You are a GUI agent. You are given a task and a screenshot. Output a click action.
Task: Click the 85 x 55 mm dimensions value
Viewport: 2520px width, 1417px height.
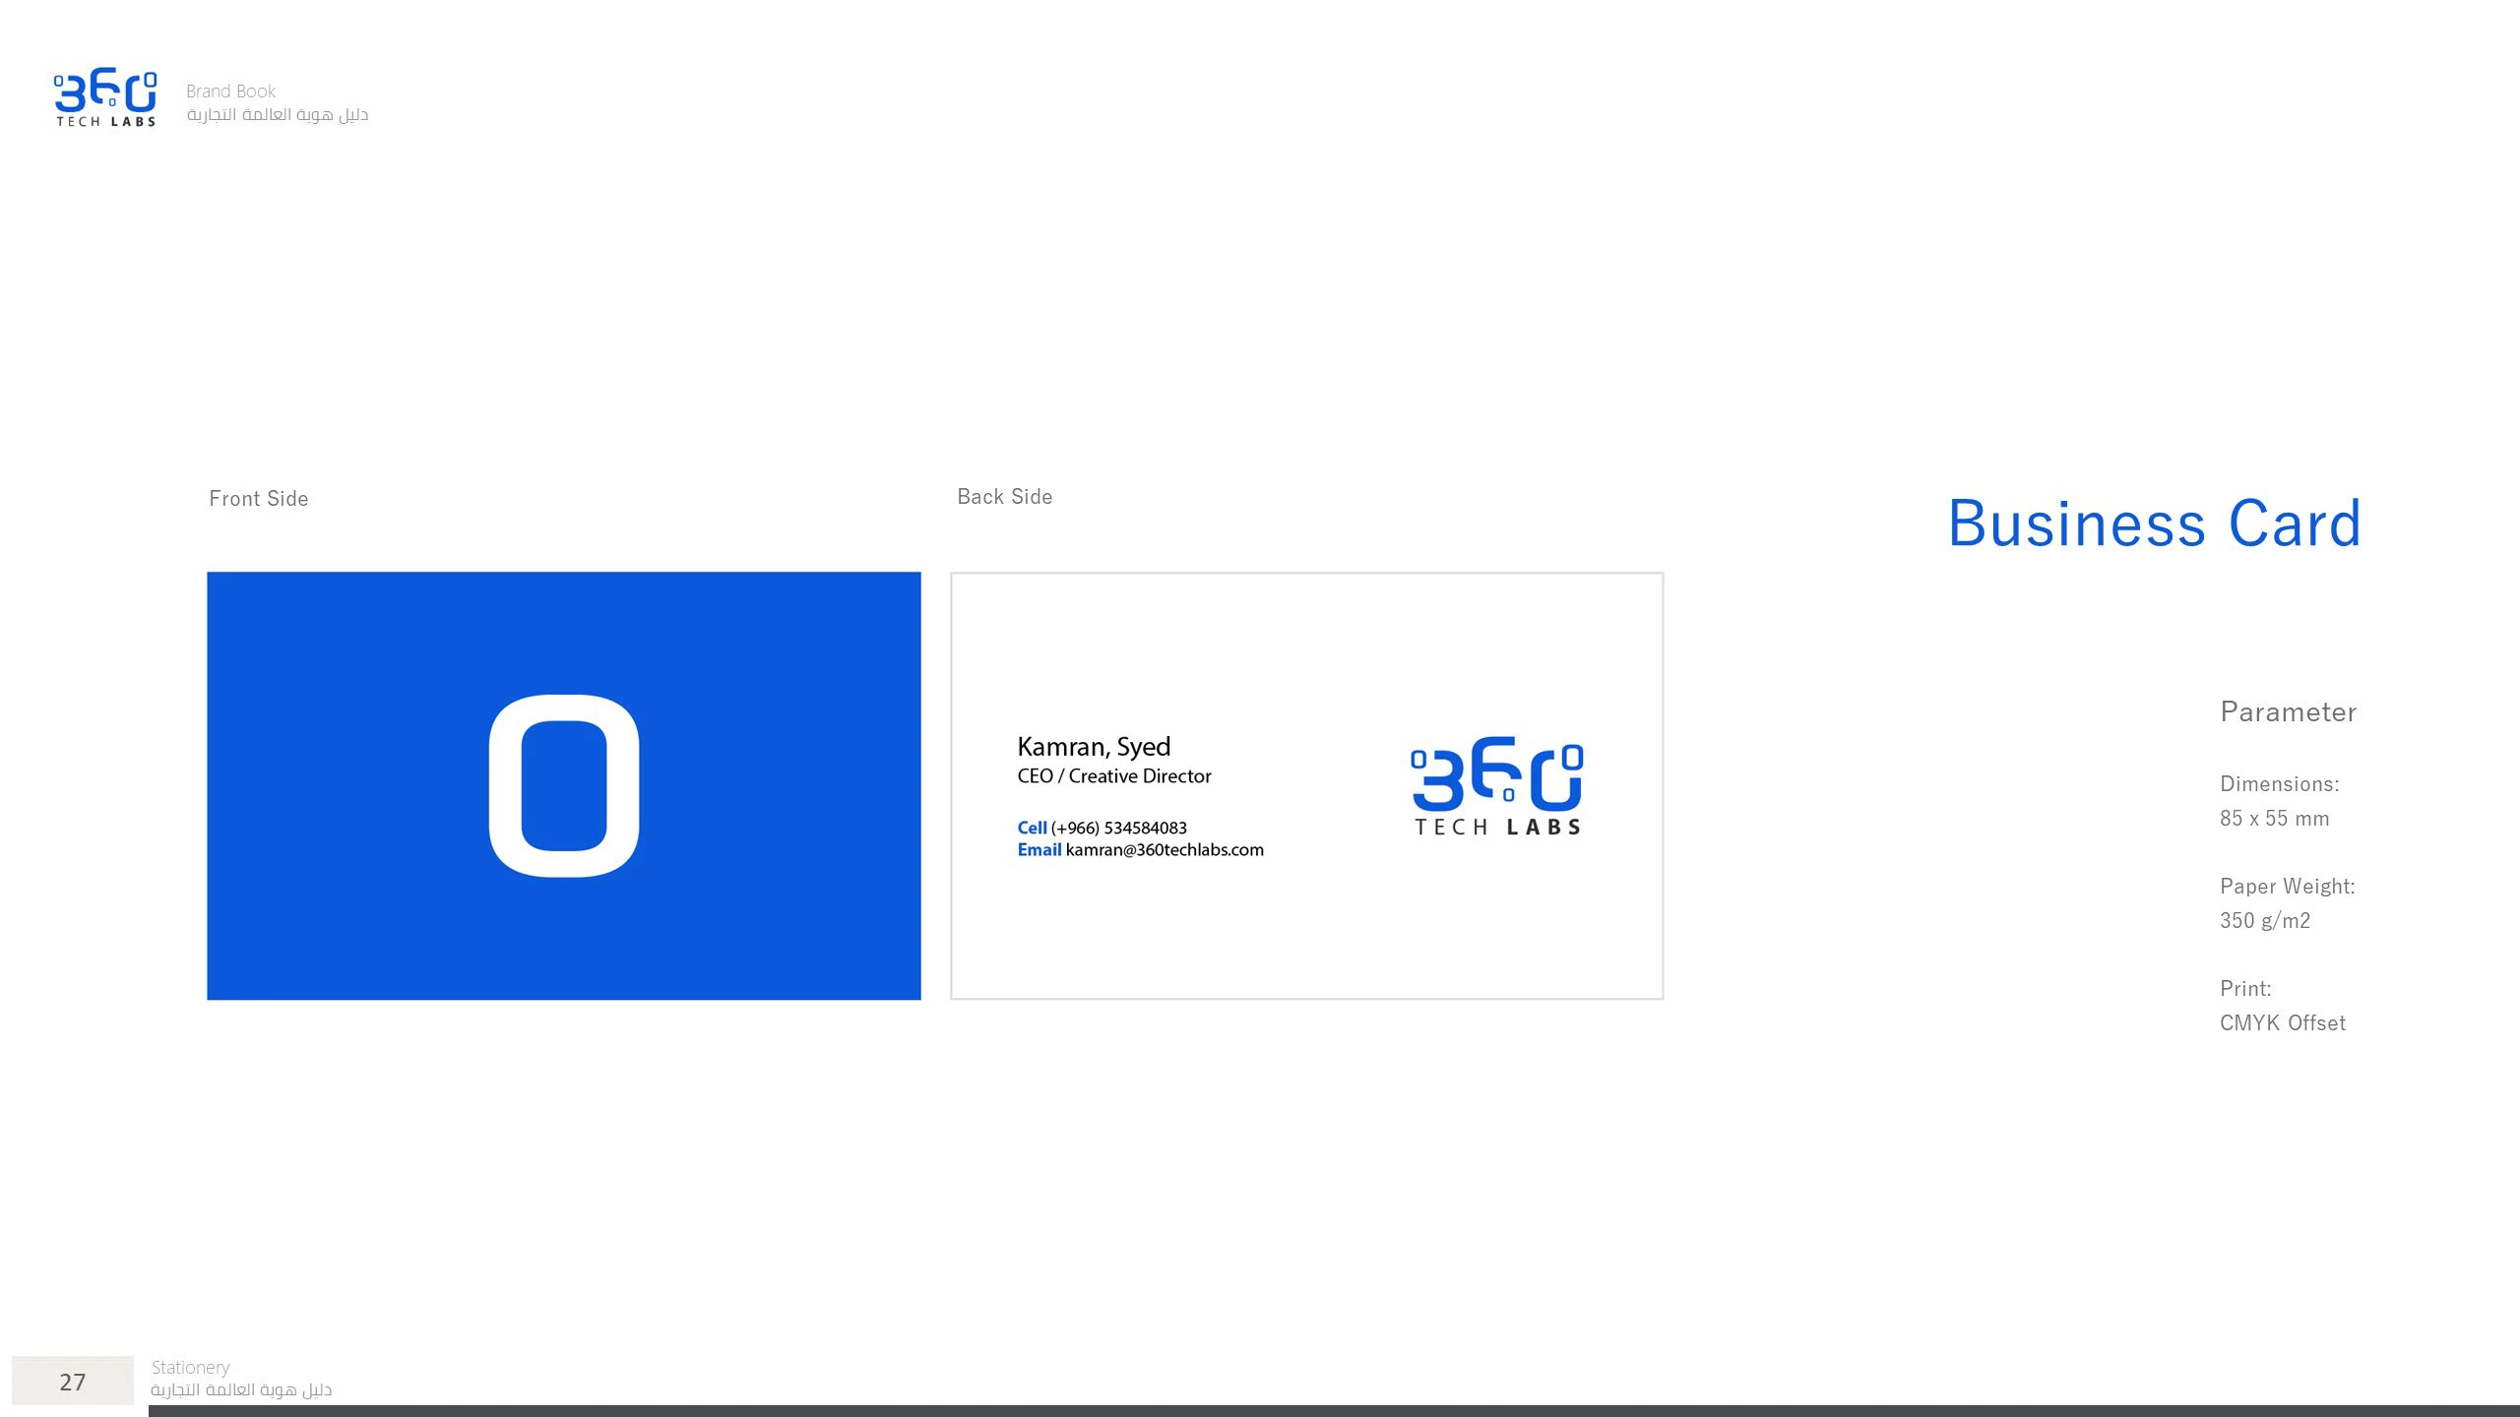point(2274,819)
